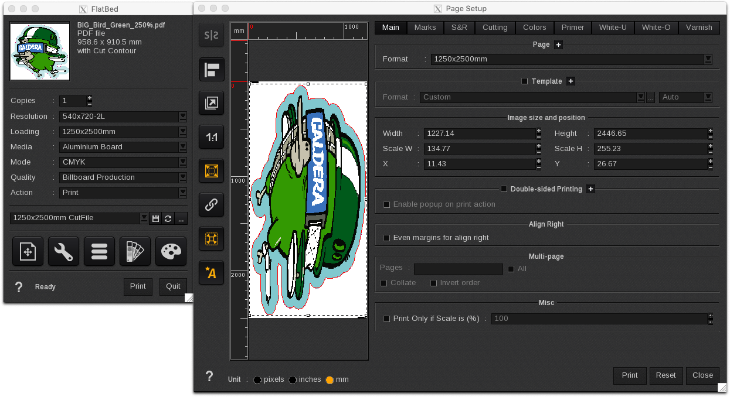Click the 1:1 actual size icon
730x397 pixels.
pos(211,138)
